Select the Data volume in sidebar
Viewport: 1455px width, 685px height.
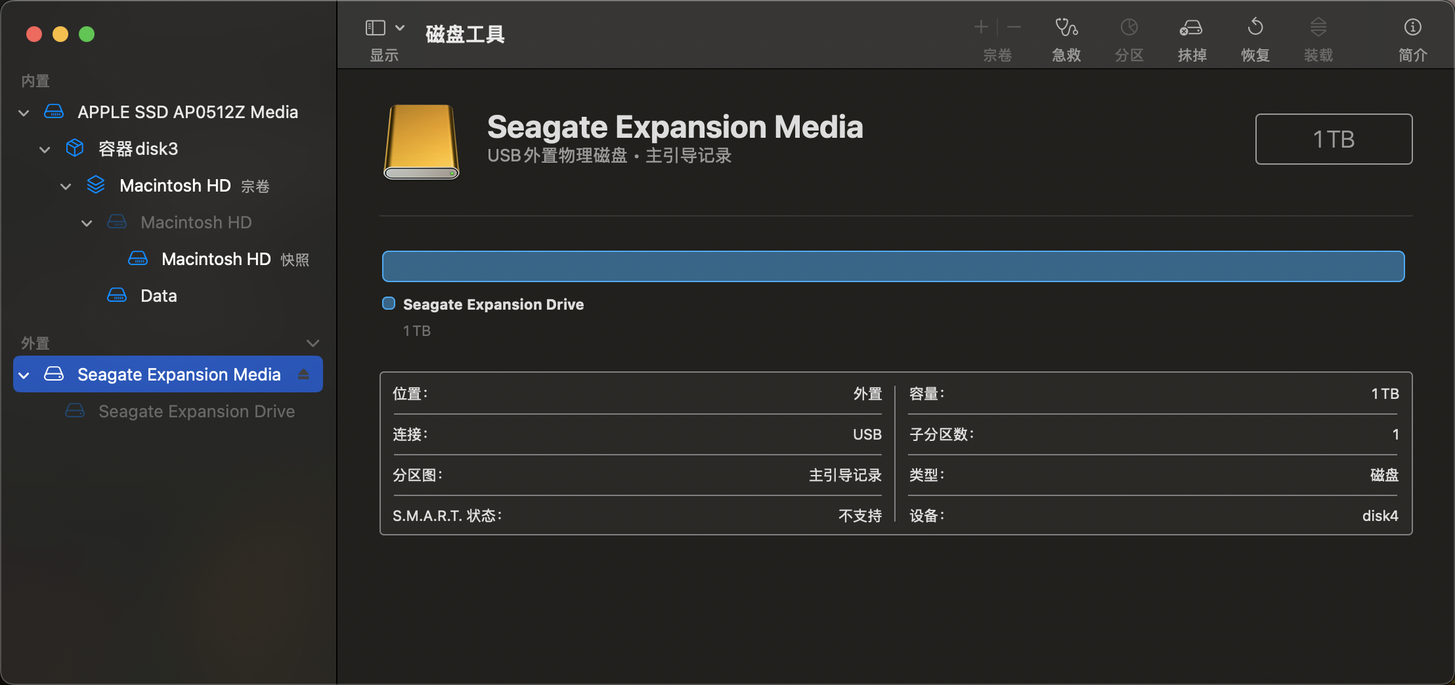[158, 296]
